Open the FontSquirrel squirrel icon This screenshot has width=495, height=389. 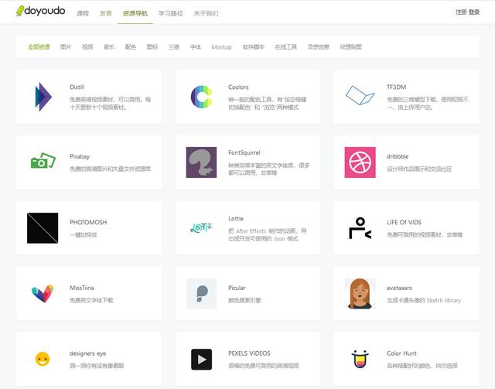pos(201,162)
